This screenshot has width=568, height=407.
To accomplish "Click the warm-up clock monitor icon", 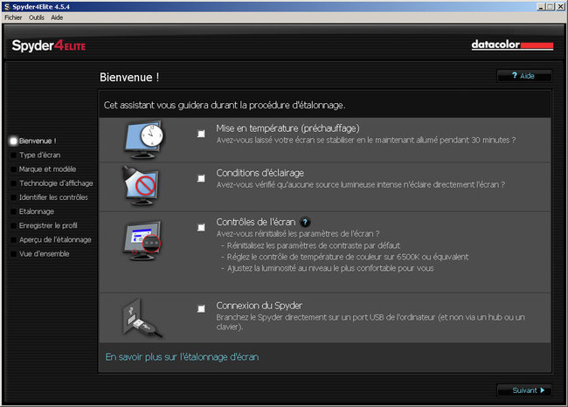I will 143,140.
